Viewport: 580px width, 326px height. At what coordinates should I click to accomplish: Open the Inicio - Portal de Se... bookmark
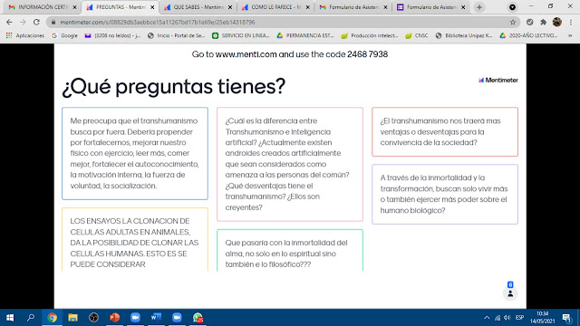(176, 35)
